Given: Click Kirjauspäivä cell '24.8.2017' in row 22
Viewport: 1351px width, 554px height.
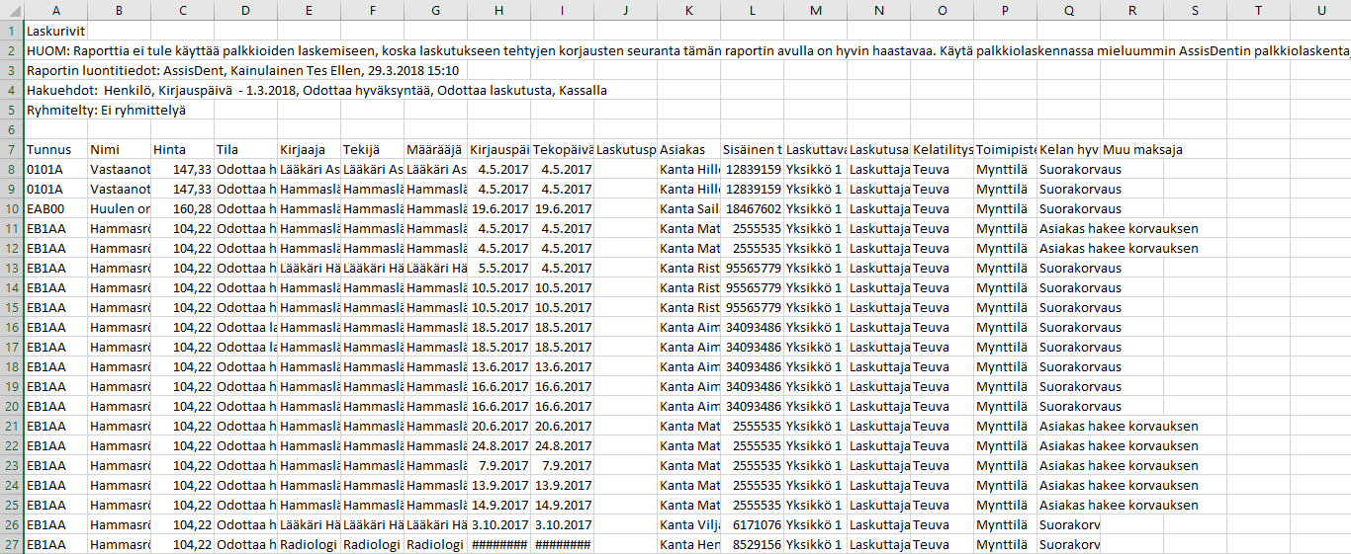Looking at the screenshot, I should coord(498,445).
